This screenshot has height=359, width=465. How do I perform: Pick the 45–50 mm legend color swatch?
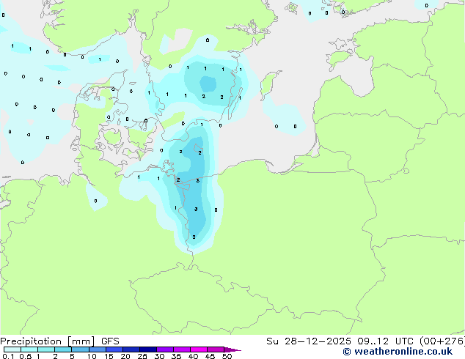pos(216,349)
